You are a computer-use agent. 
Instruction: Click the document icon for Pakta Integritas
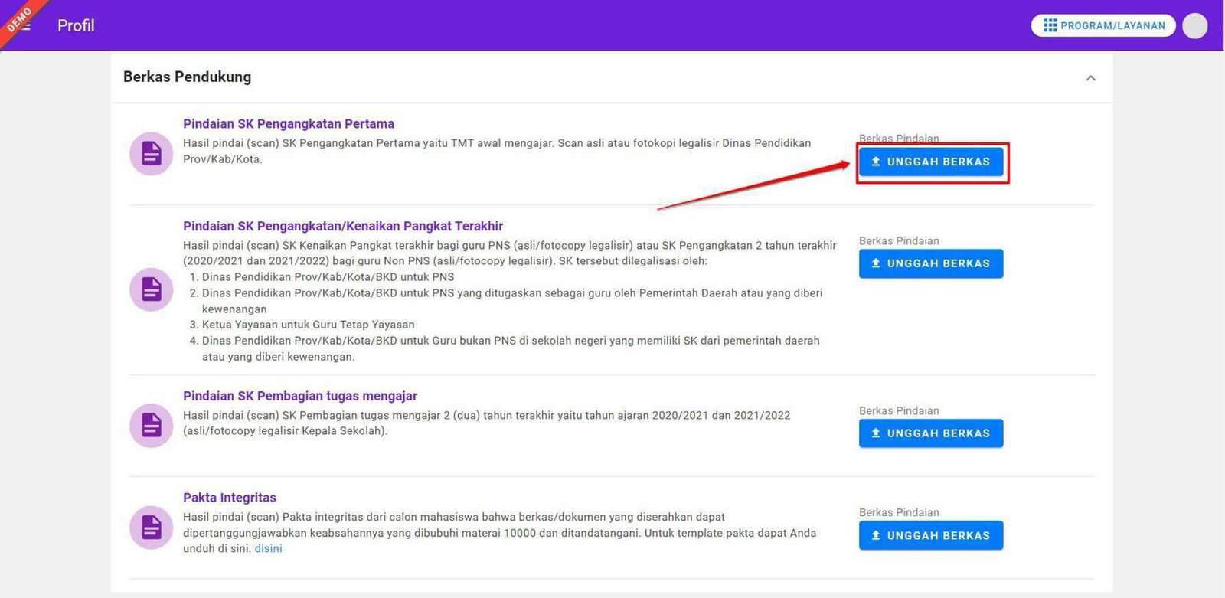pos(151,528)
